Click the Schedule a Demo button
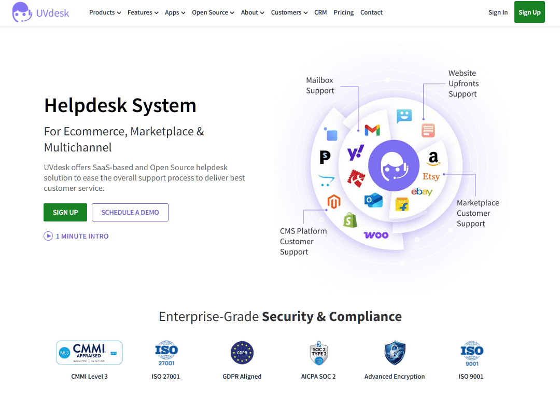The width and height of the screenshot is (560, 403). (130, 212)
